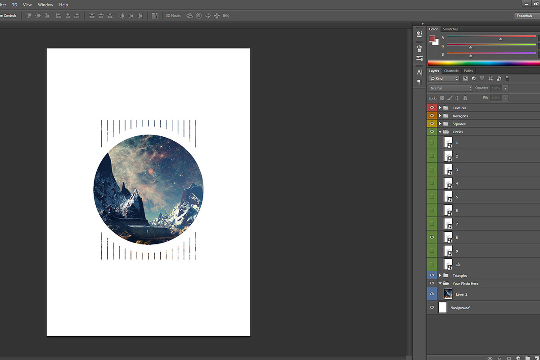This screenshot has height=360, width=540.
Task: Click the lock all padlock icon
Action: [465, 98]
